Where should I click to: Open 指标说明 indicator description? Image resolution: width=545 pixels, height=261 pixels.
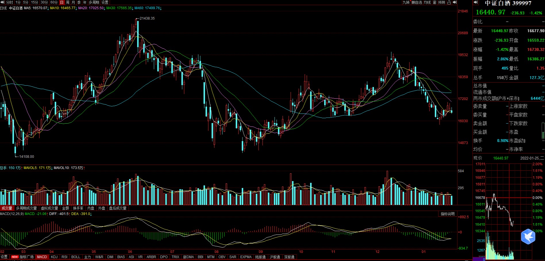[x=448, y=214]
